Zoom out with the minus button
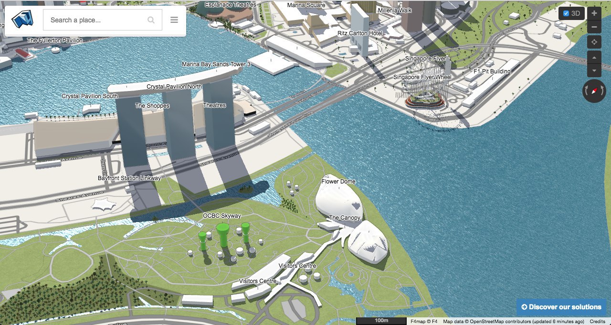The image size is (611, 325). 594,27
